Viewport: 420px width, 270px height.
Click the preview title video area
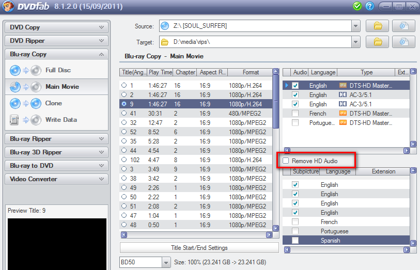click(x=57, y=244)
